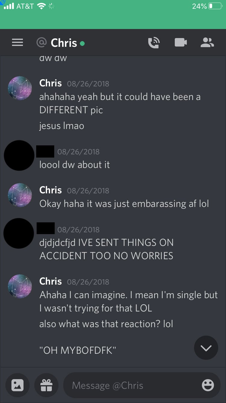Open the gift icon
Viewport: 226px width, 403px height.
[x=46, y=385]
